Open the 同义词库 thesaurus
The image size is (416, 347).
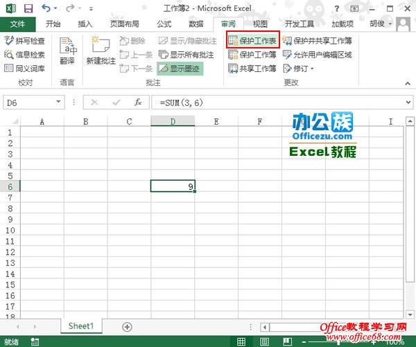click(24, 69)
